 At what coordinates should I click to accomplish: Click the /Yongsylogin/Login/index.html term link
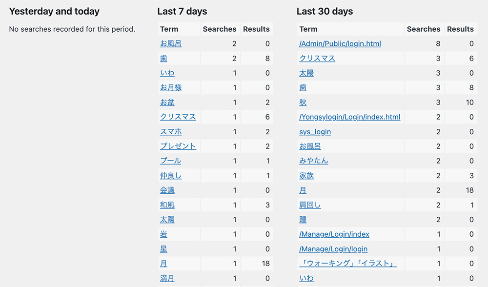[349, 117]
